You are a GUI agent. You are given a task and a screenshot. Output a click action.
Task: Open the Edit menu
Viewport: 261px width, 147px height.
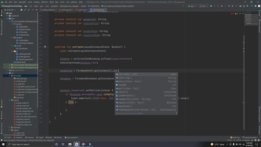[x=10, y=2]
